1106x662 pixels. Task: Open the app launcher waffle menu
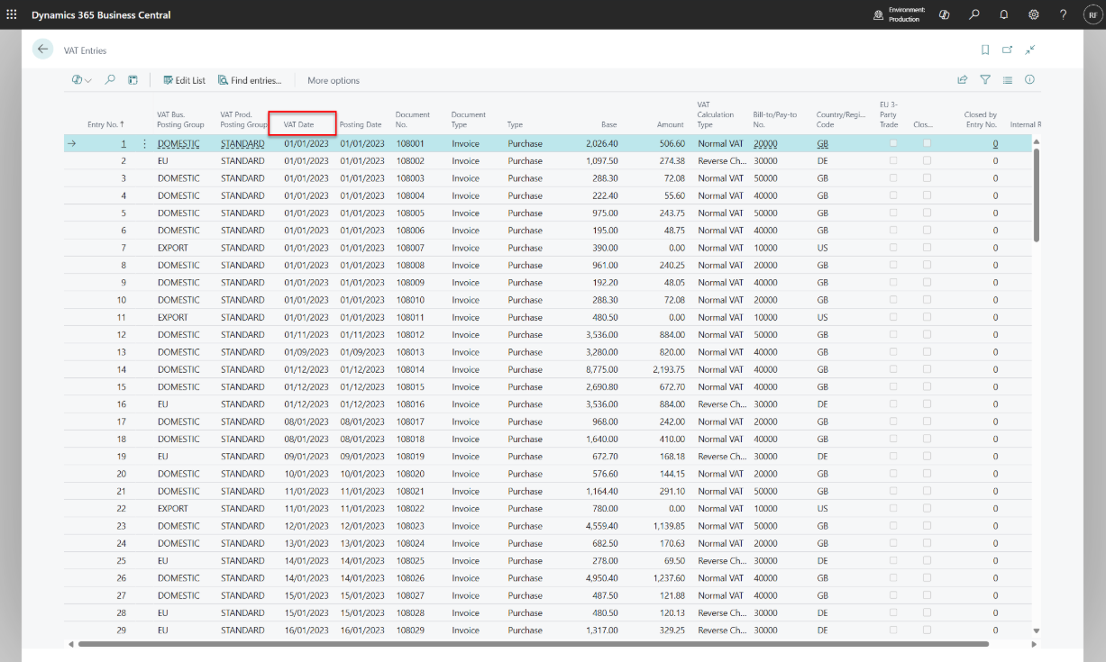pos(12,14)
